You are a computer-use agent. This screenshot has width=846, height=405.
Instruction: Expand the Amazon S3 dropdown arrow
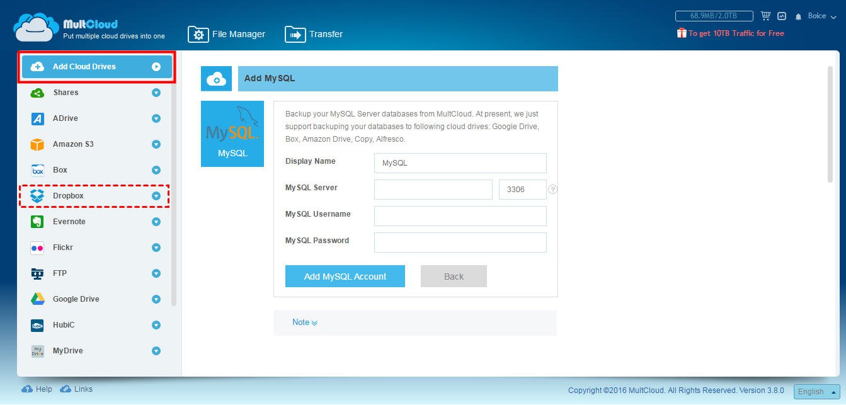pos(156,144)
